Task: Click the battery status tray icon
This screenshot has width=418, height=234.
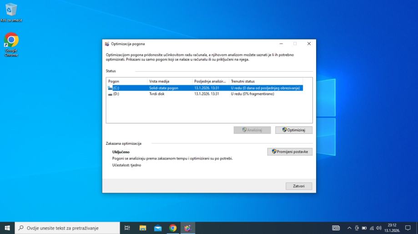Action: click(x=364, y=228)
